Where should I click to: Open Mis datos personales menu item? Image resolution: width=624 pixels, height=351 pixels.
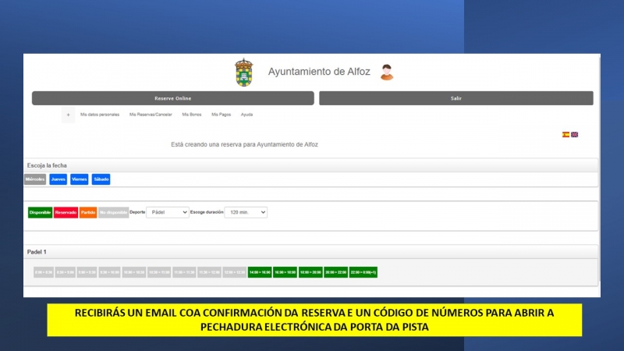[100, 115]
